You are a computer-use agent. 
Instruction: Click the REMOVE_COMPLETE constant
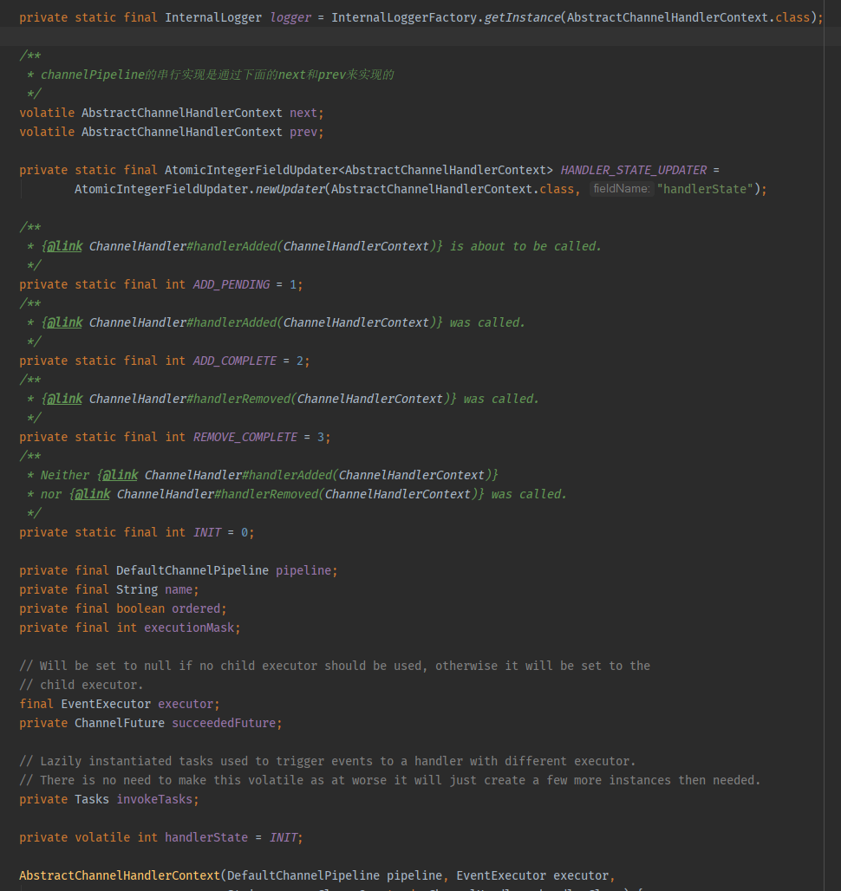tap(244, 437)
